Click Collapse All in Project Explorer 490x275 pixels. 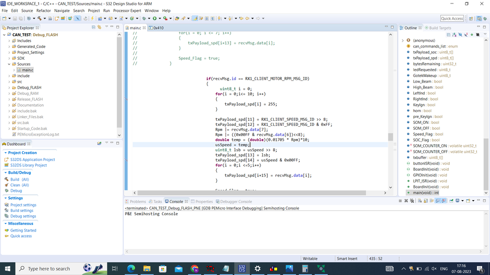pyautogui.click(x=93, y=27)
